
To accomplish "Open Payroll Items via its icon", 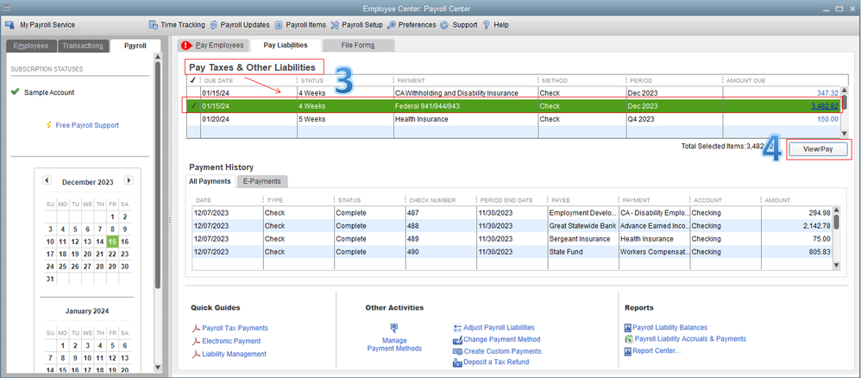I will point(278,25).
